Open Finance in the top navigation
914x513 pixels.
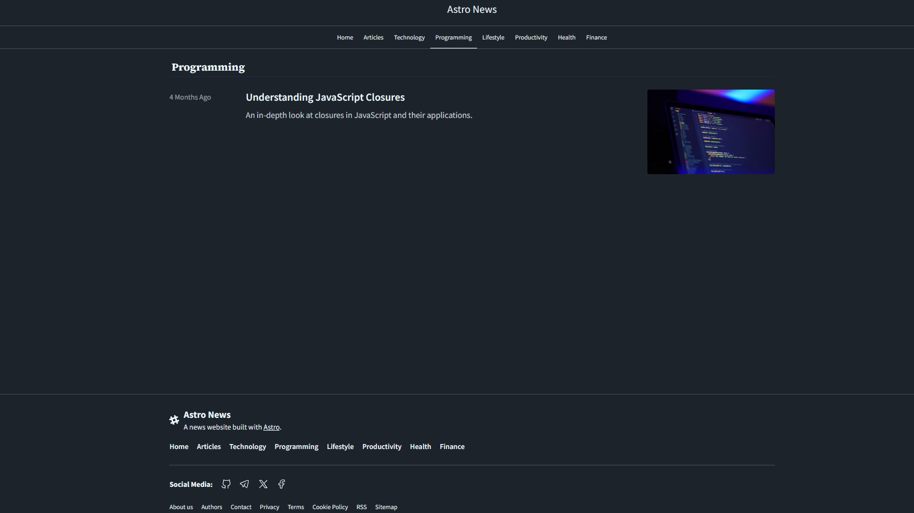[596, 38]
